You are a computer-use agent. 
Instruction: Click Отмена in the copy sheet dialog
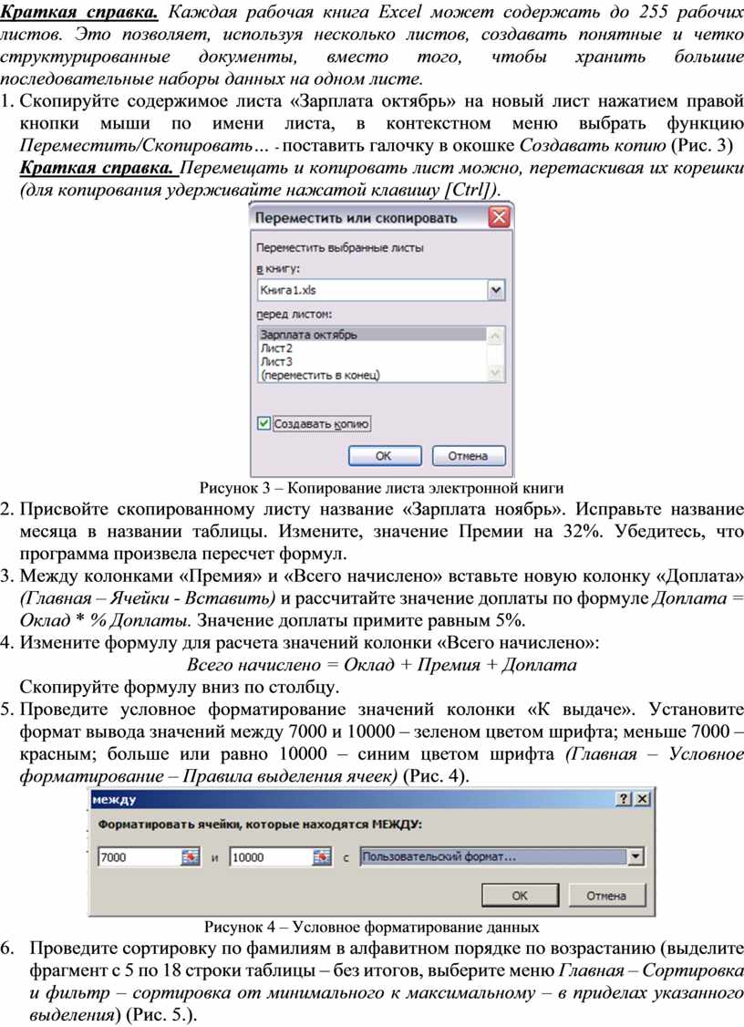point(469,456)
